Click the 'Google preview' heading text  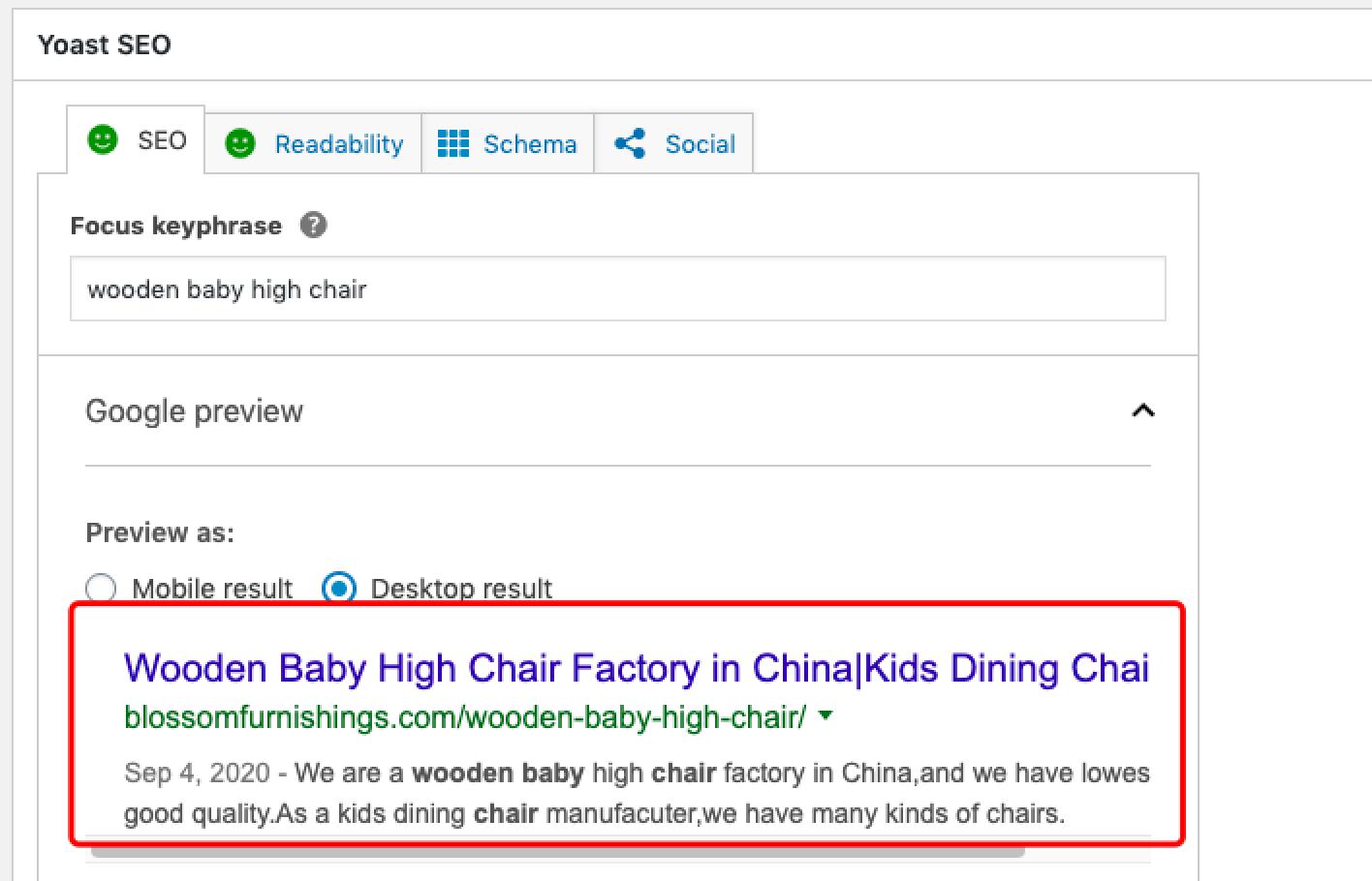(x=194, y=411)
